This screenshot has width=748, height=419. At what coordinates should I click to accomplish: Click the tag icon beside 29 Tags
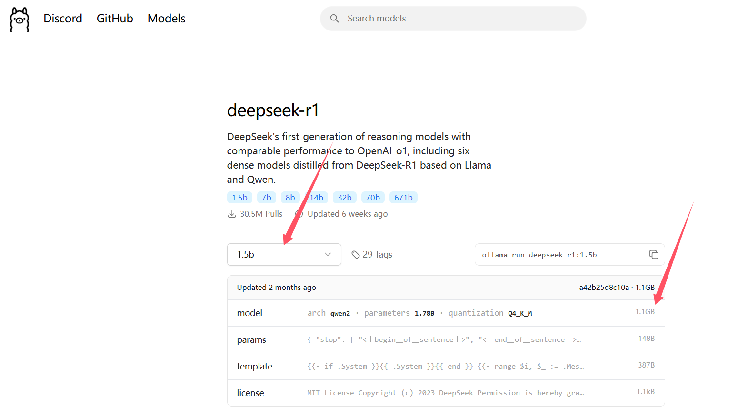[x=356, y=255]
